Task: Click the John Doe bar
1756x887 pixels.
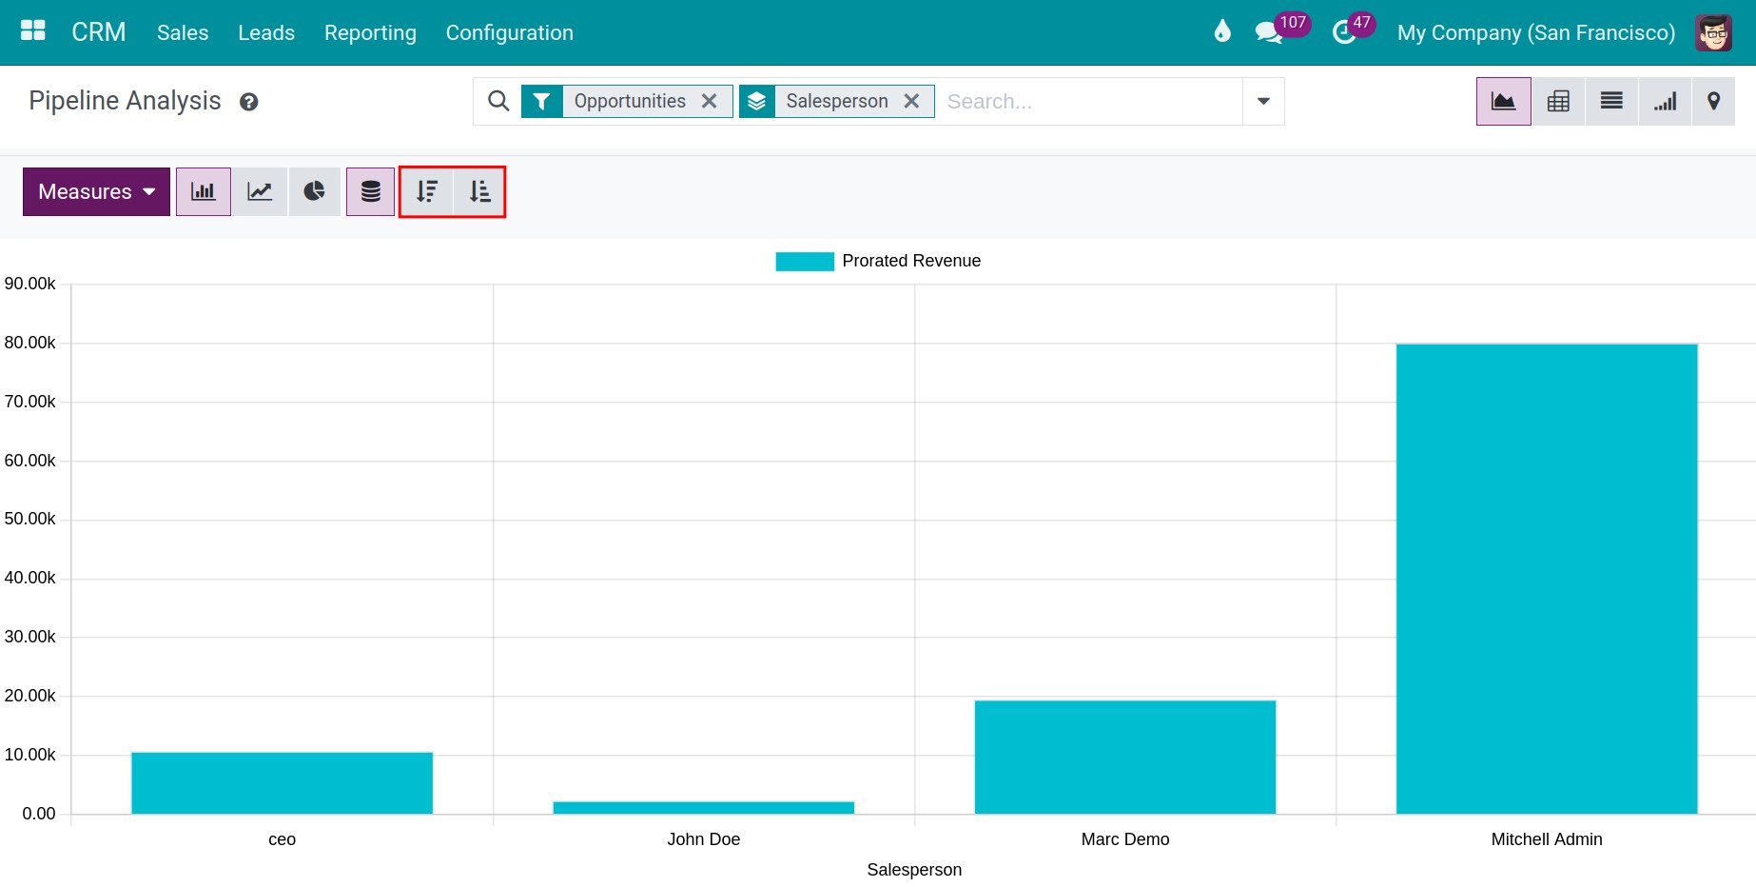Action: (x=704, y=808)
